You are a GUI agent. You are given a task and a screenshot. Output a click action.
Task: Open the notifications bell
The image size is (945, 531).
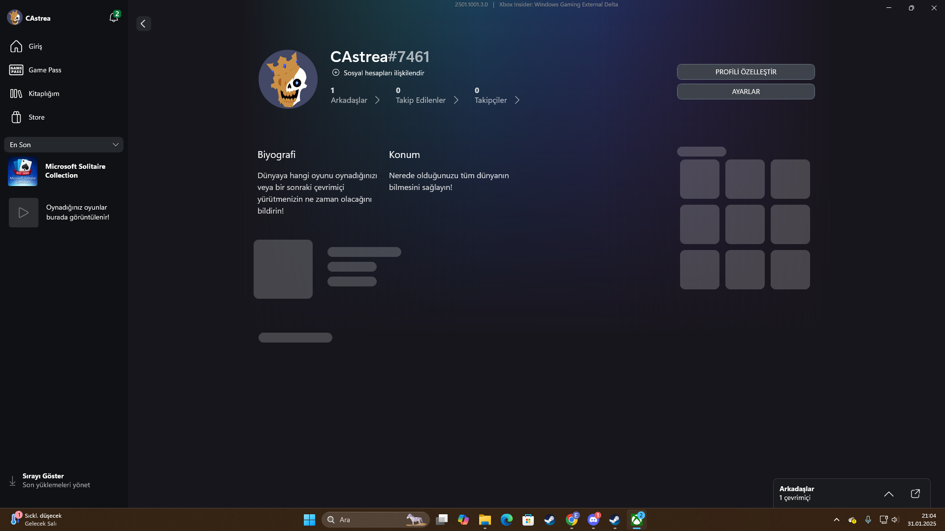pyautogui.click(x=114, y=18)
